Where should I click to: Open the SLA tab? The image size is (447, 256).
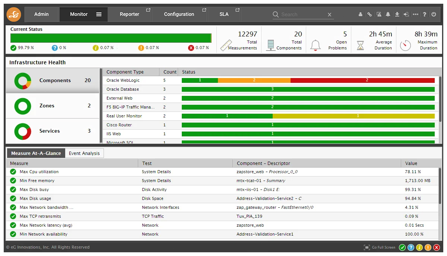(224, 14)
